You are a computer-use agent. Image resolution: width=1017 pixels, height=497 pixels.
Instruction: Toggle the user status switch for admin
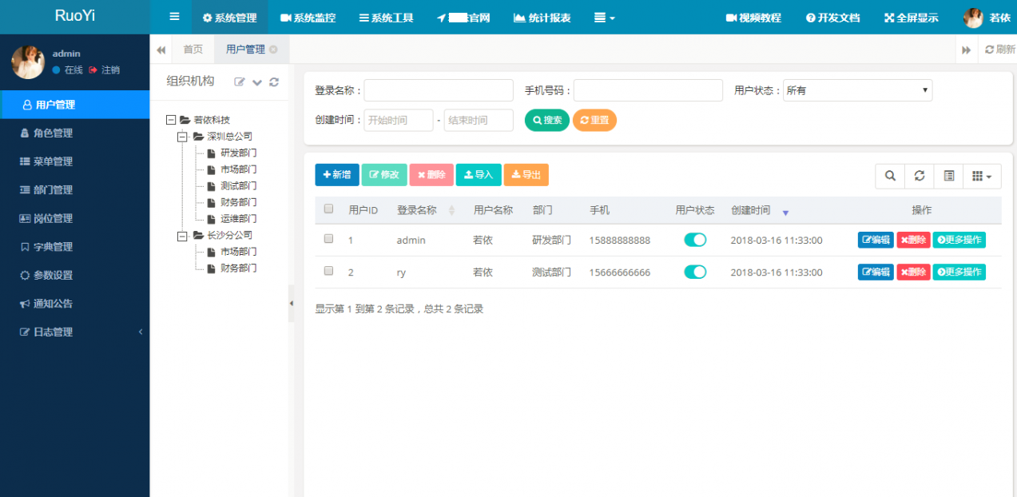tap(695, 240)
